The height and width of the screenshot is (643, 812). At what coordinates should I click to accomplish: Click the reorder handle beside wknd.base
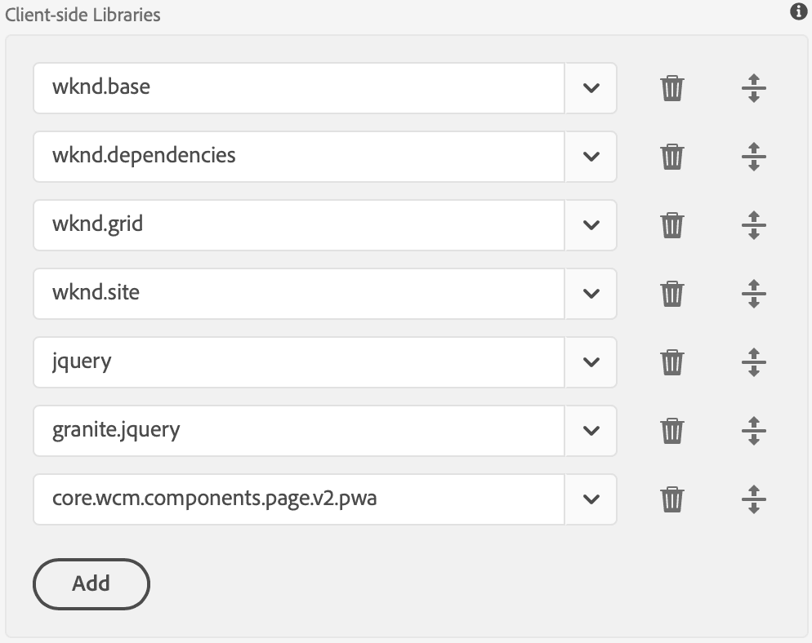[752, 88]
